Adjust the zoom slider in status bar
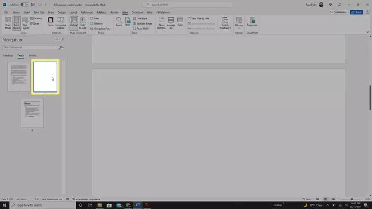This screenshot has width=372, height=209. point(352,199)
